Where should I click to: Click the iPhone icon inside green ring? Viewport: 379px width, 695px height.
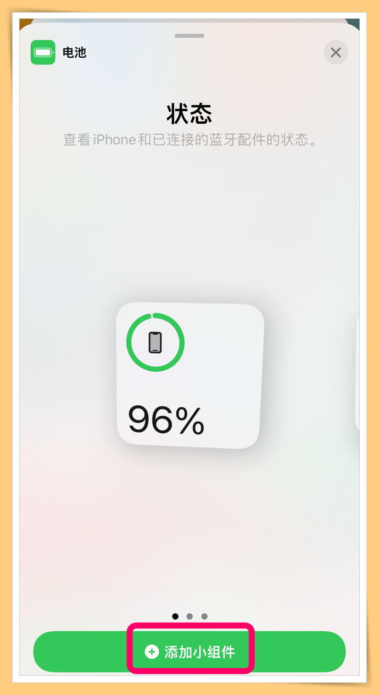pyautogui.click(x=155, y=343)
